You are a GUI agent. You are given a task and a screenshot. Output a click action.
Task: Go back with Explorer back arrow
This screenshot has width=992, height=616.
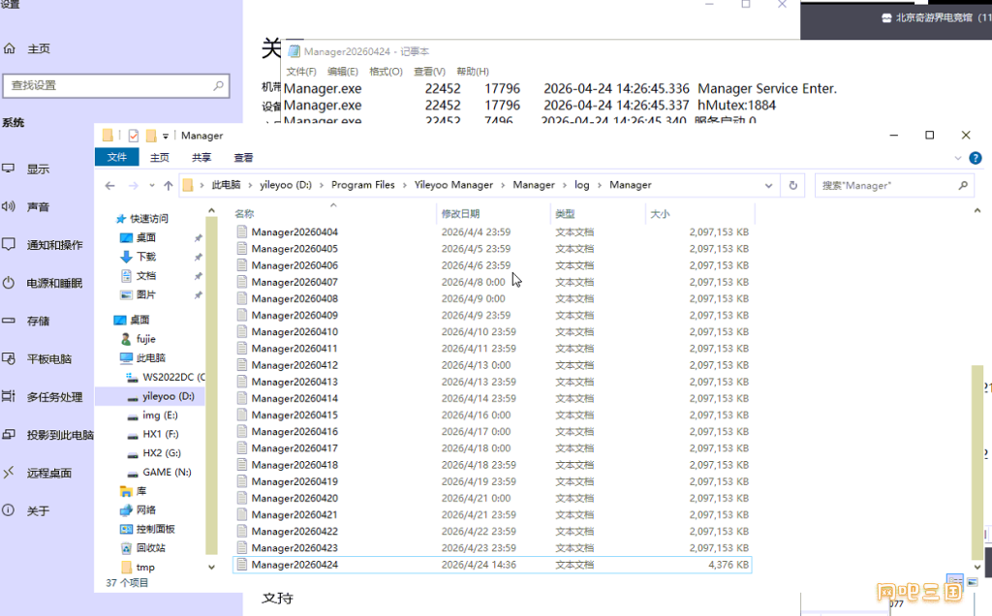[110, 185]
